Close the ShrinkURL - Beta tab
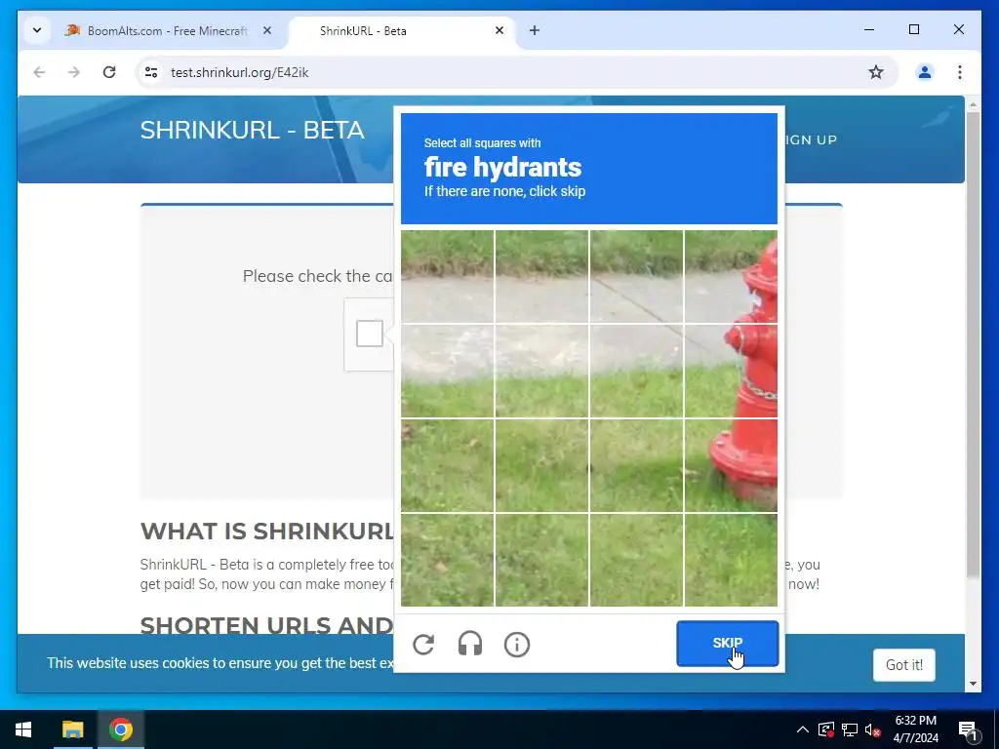This screenshot has width=999, height=749. [x=499, y=30]
